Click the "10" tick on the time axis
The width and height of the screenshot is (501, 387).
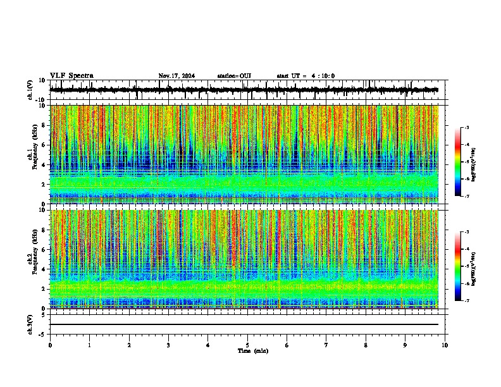click(x=445, y=345)
